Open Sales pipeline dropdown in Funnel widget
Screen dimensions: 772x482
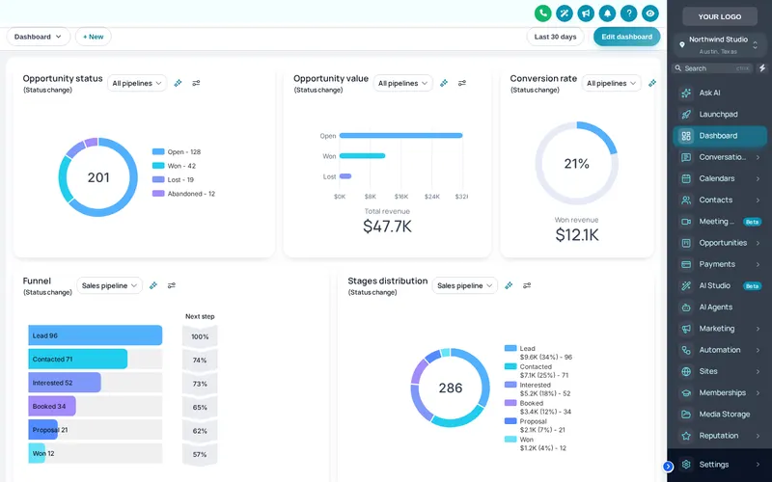click(x=109, y=285)
